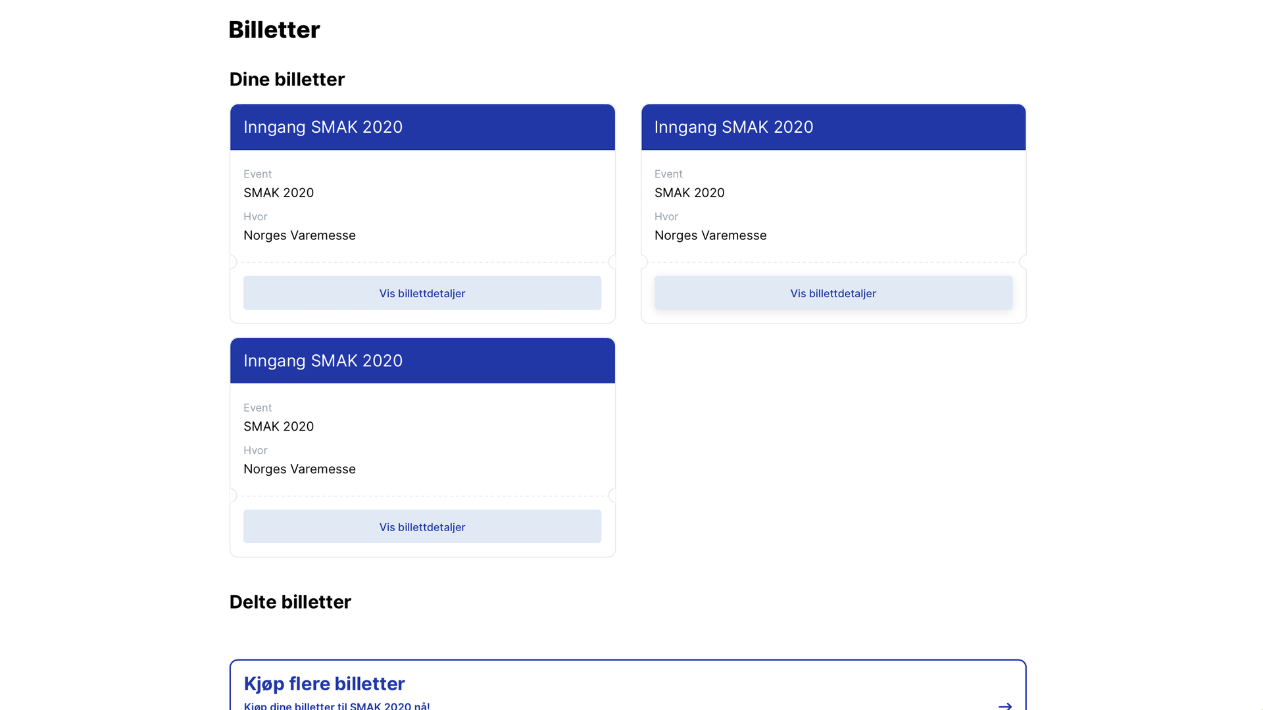Click Kjøp dine billetter til SMAK 2020 nå! text

pos(337,705)
